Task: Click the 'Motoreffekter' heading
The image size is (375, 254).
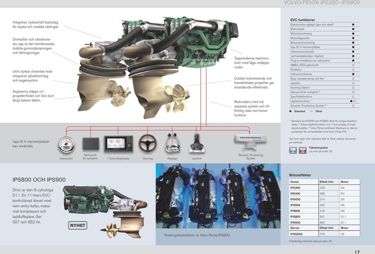Action: (x=300, y=175)
